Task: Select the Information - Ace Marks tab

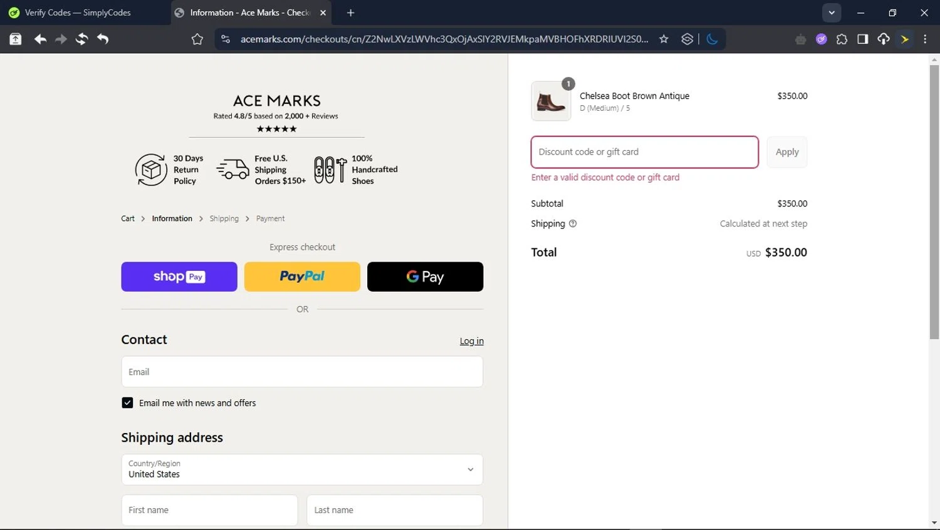Action: (249, 13)
